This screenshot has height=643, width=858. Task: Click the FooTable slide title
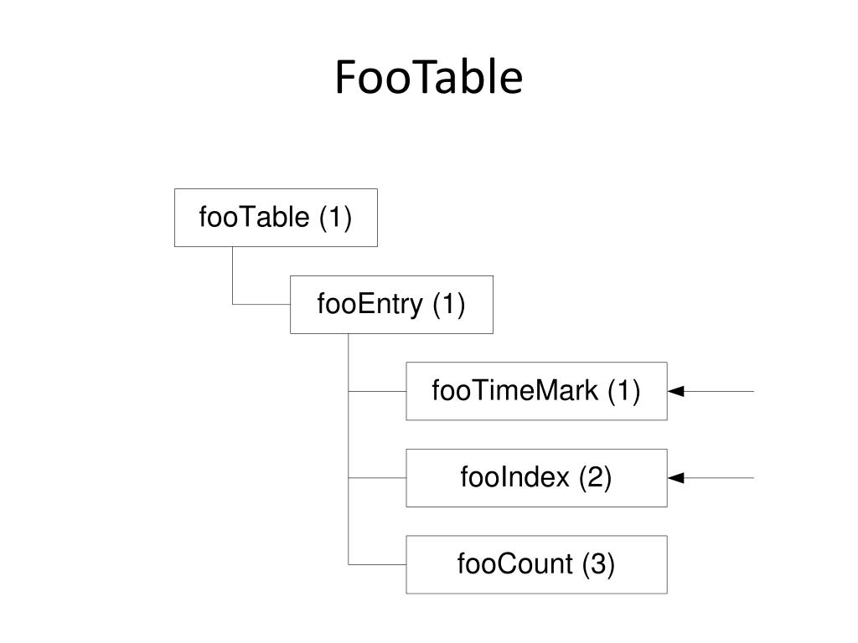tap(428, 77)
